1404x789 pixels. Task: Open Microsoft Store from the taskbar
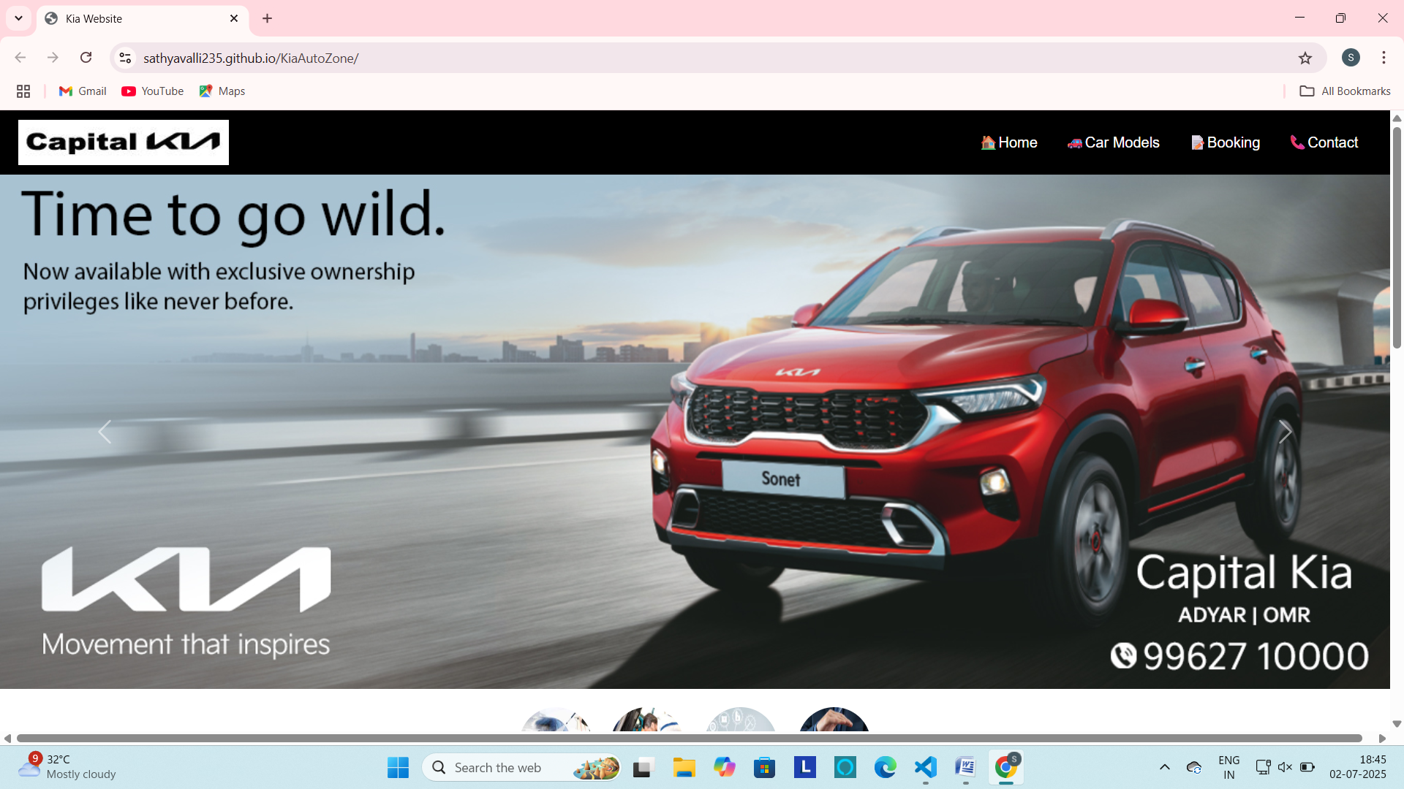click(x=764, y=768)
